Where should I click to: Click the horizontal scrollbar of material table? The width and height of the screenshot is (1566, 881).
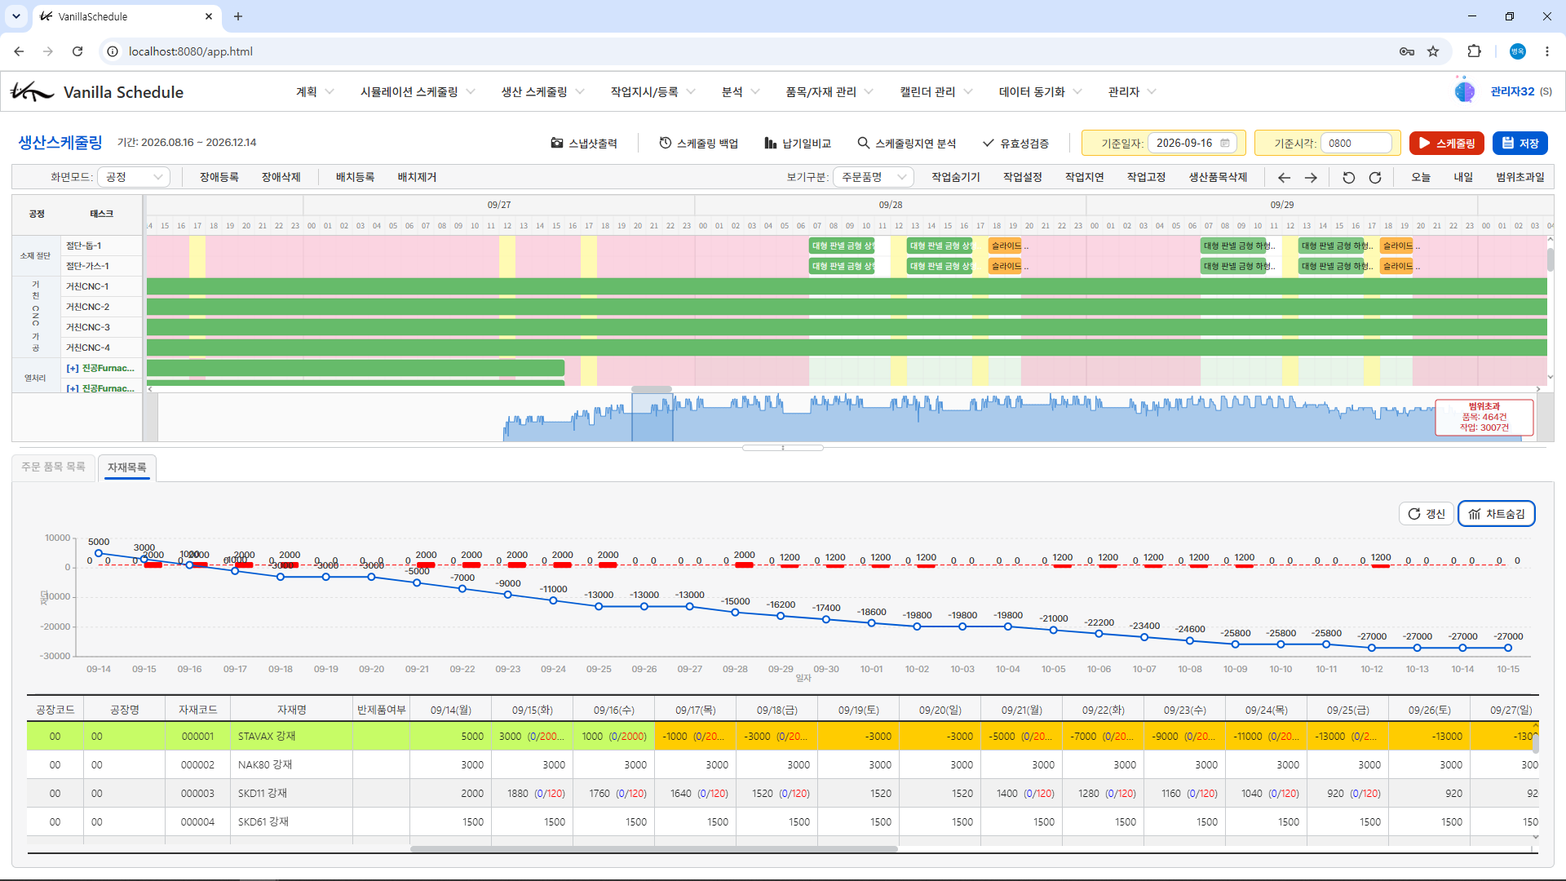click(653, 849)
